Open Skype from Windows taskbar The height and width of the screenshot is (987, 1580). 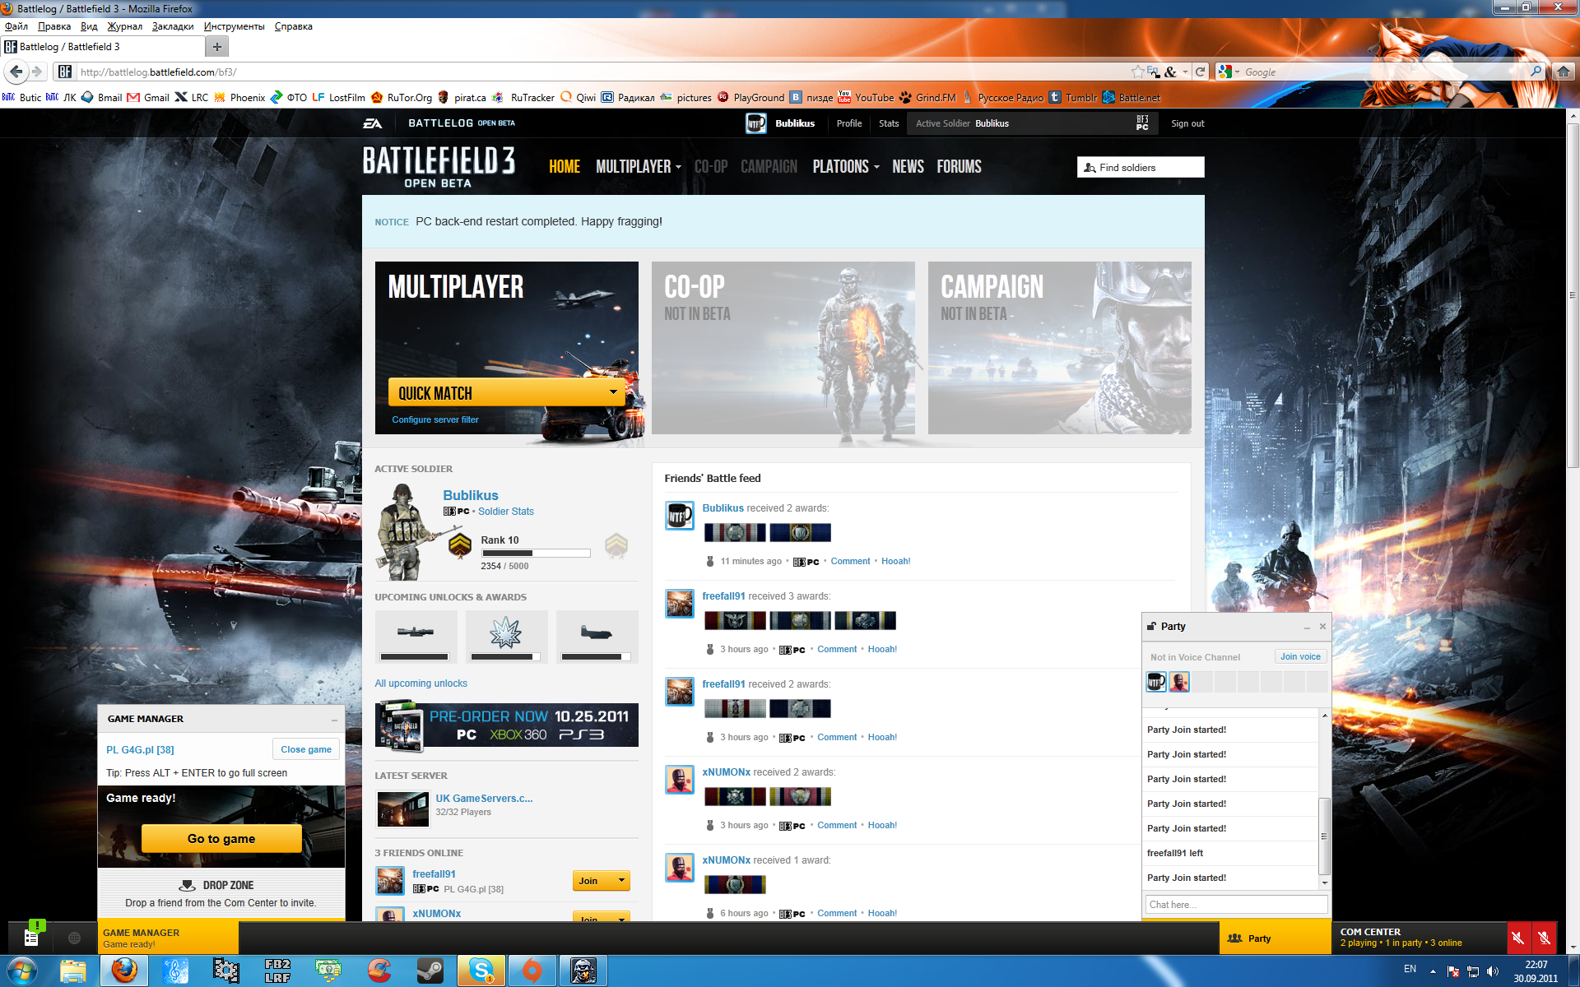(x=481, y=971)
